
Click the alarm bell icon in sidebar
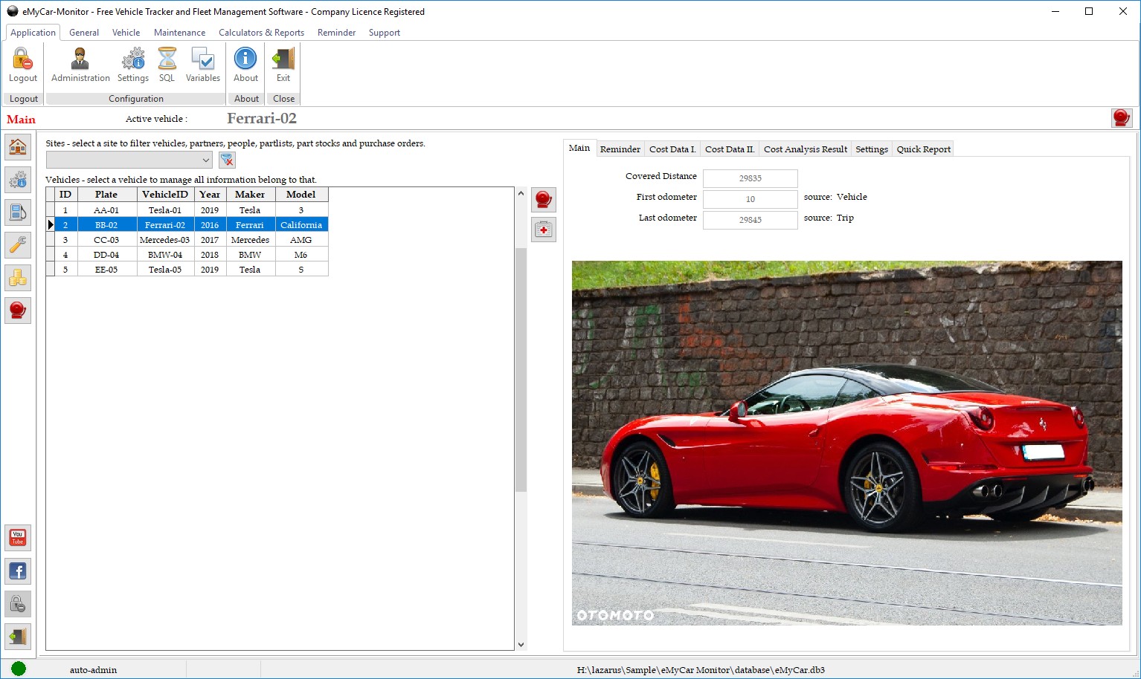(x=18, y=310)
